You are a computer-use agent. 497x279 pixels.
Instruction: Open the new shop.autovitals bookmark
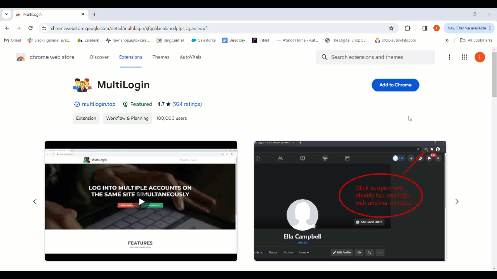coord(128,40)
